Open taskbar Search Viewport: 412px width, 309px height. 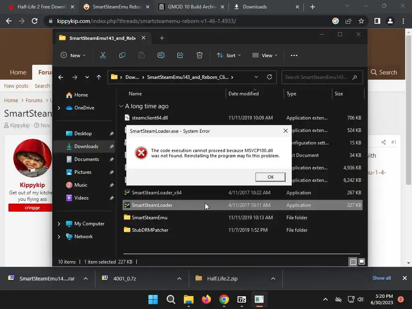click(171, 299)
